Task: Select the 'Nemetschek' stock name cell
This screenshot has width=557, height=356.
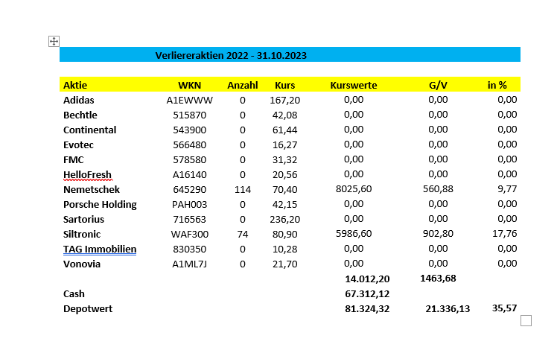Action: click(x=92, y=190)
